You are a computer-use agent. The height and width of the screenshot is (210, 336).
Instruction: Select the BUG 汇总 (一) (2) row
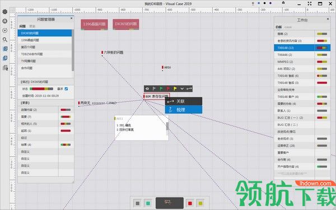[302, 118]
